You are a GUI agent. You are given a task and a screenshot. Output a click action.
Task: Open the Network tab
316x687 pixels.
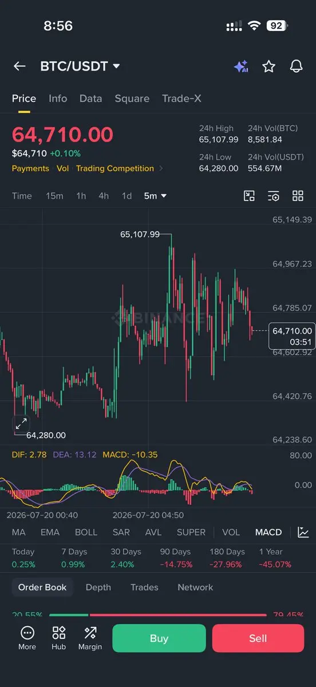[x=195, y=587]
